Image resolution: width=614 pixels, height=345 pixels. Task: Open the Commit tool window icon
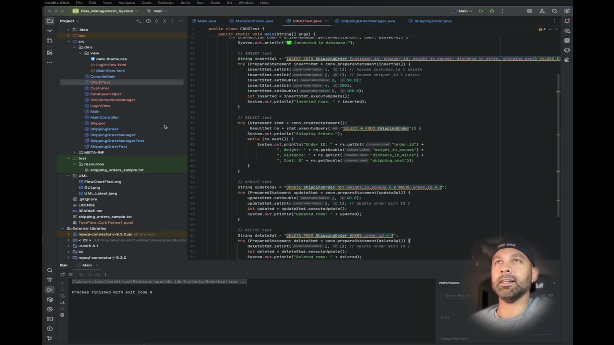(50, 31)
